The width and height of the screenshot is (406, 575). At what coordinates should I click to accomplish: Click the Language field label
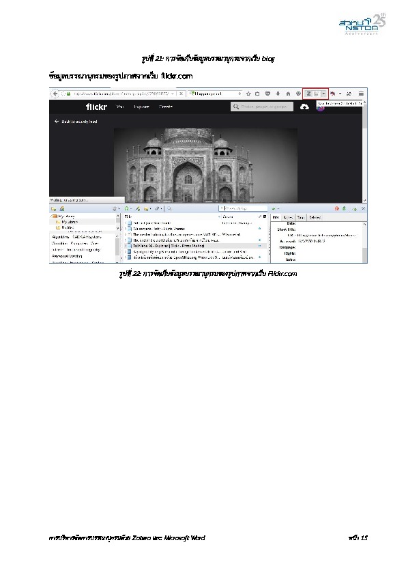(x=287, y=247)
